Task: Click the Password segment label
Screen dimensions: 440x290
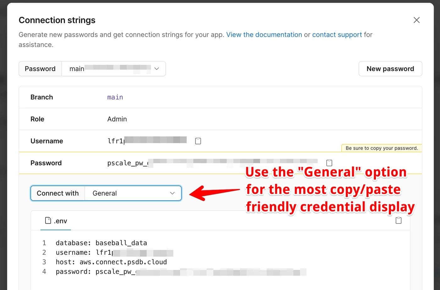Action: [40, 69]
